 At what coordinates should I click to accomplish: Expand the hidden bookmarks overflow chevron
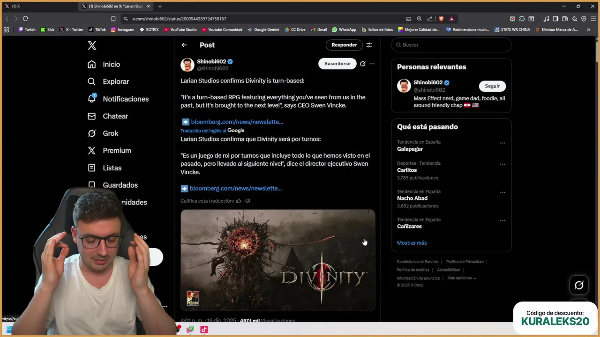pyautogui.click(x=588, y=29)
